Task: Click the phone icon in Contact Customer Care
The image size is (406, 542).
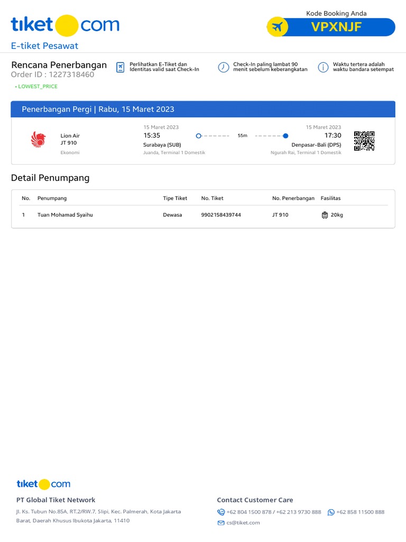Action: [221, 512]
